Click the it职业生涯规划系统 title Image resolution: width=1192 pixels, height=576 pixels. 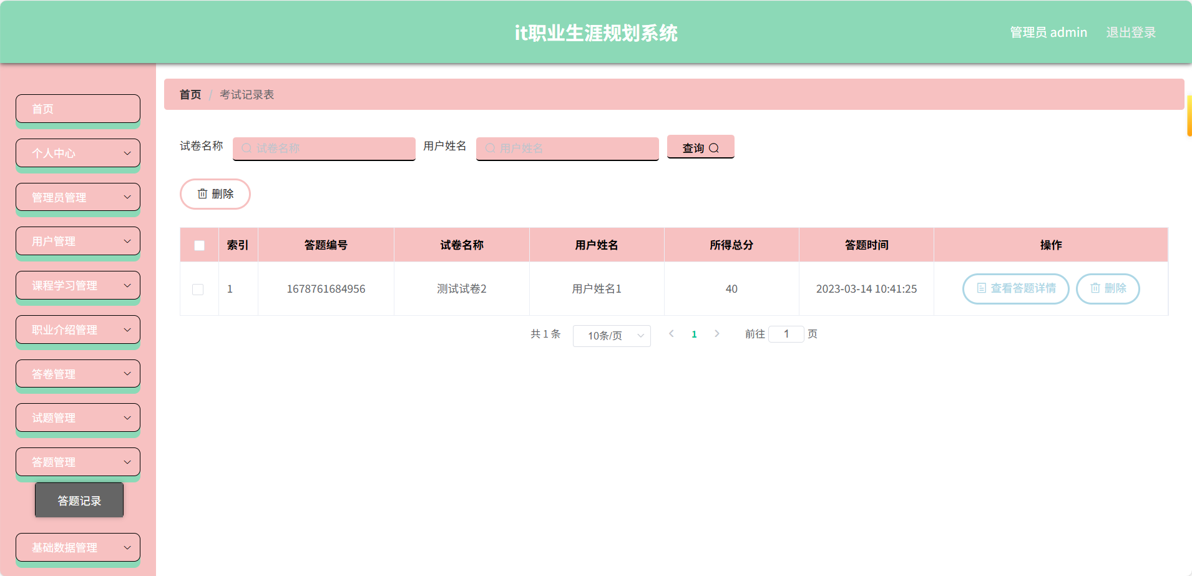[x=596, y=33]
